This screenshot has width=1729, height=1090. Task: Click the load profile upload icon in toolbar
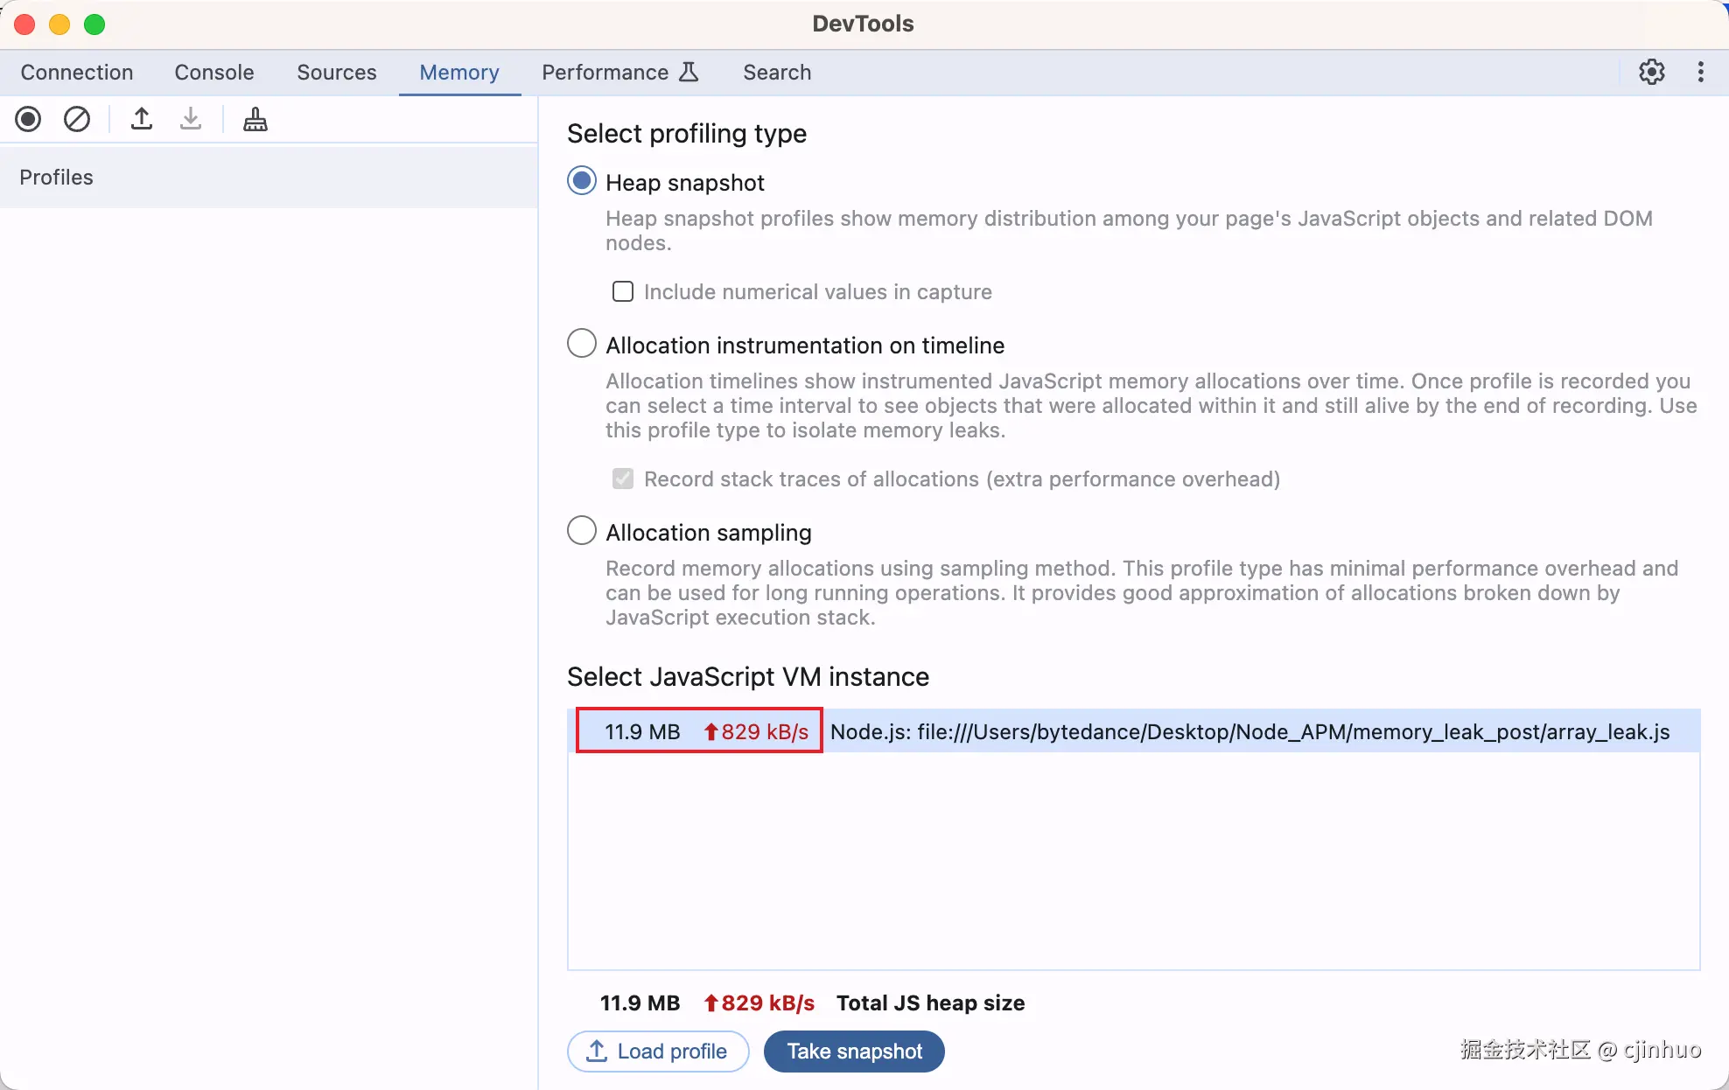point(142,119)
